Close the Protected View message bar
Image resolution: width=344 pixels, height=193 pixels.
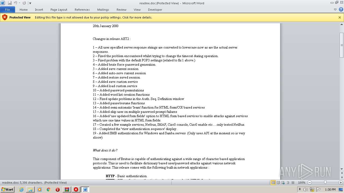tap(340, 17)
